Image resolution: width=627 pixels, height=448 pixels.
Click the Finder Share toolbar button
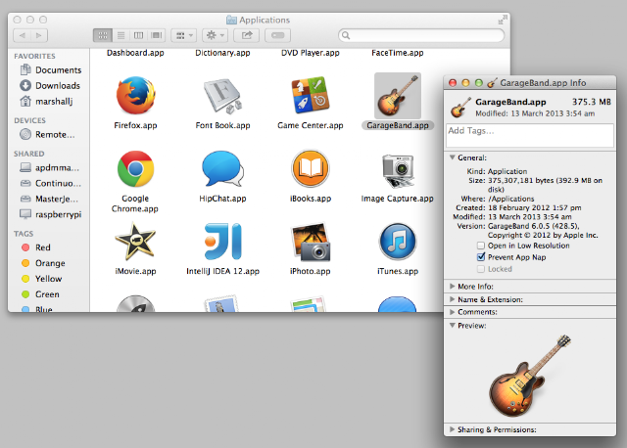pos(246,35)
